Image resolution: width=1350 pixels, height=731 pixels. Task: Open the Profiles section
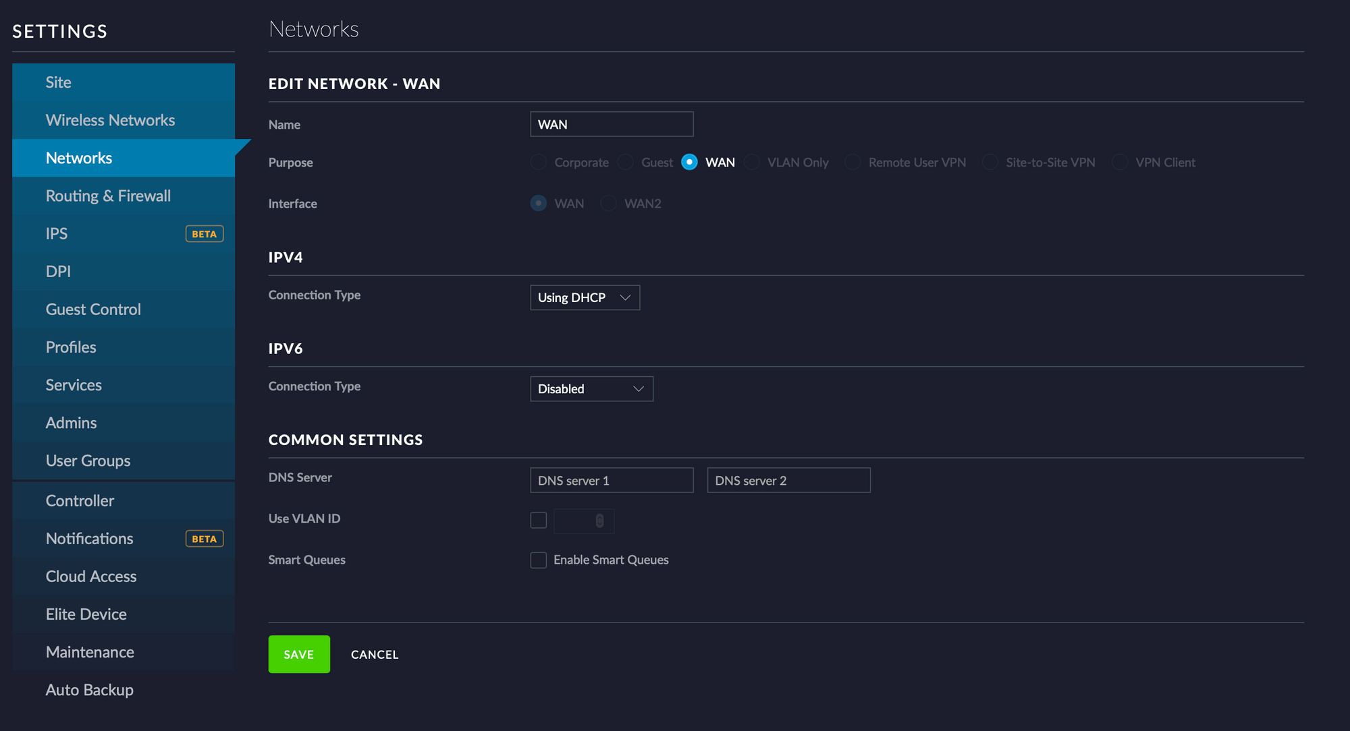(124, 347)
